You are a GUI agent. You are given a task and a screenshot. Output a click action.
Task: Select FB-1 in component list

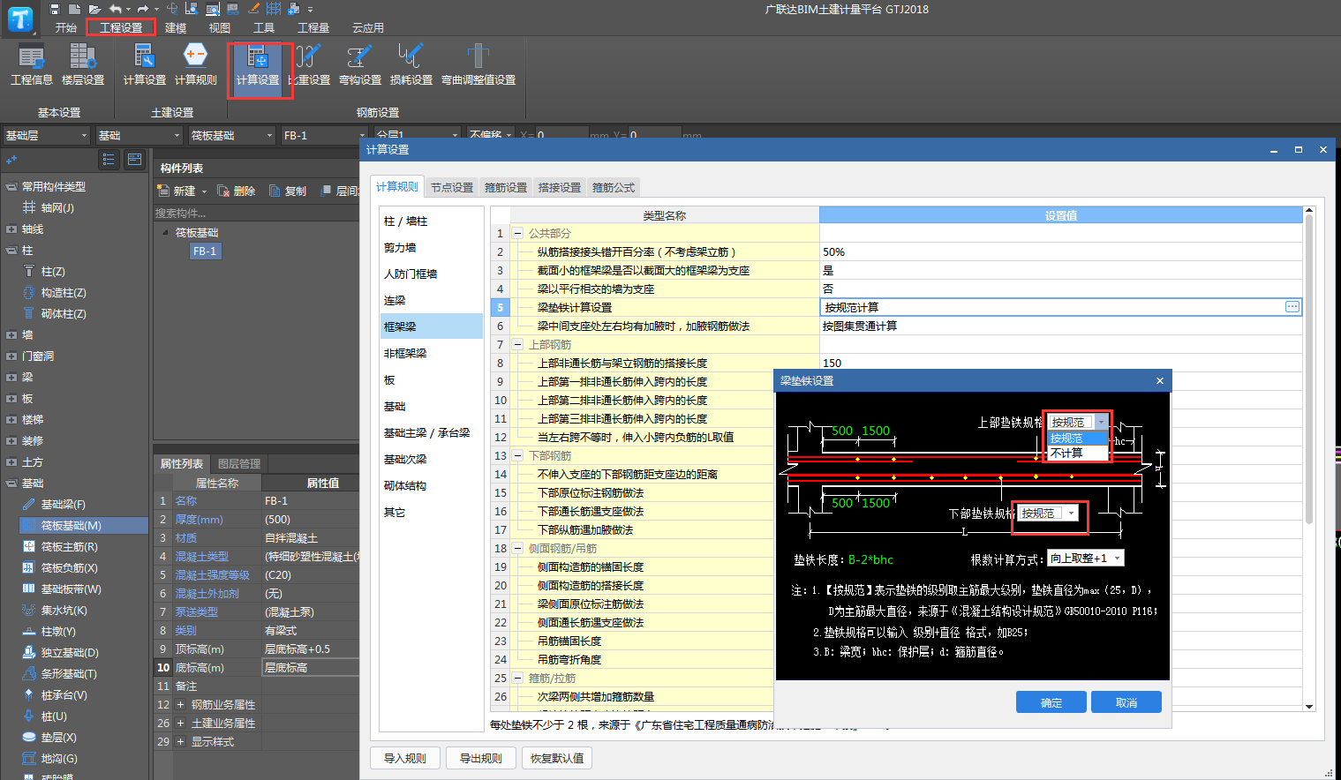click(205, 251)
